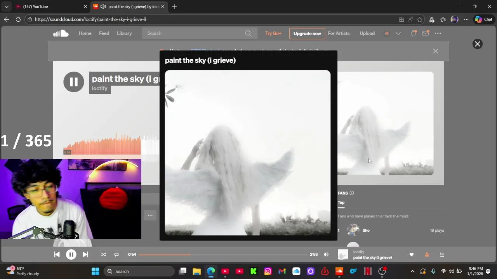Open a new browser tab
This screenshot has width=497, height=279.
coord(174,7)
